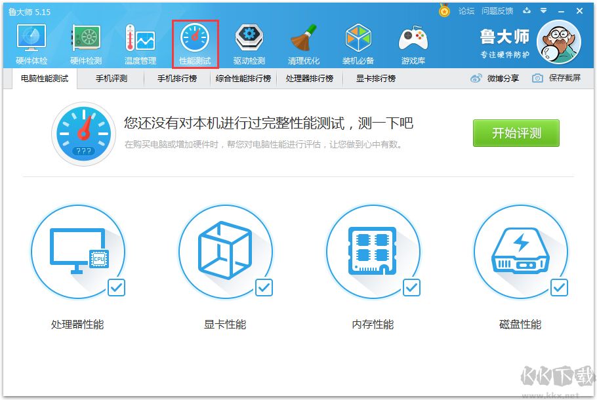This screenshot has width=597, height=400.
Task: Click the Weibo icon next to 微博分享
Action: (x=476, y=79)
